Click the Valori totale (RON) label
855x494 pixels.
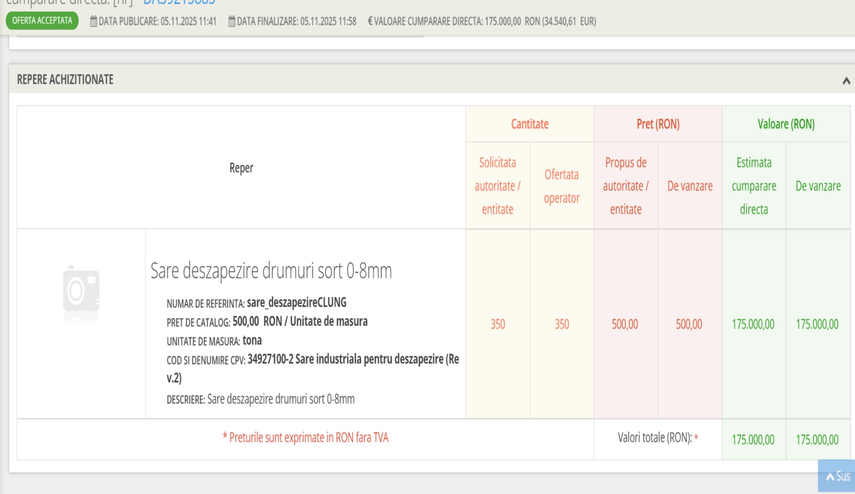tap(655, 438)
